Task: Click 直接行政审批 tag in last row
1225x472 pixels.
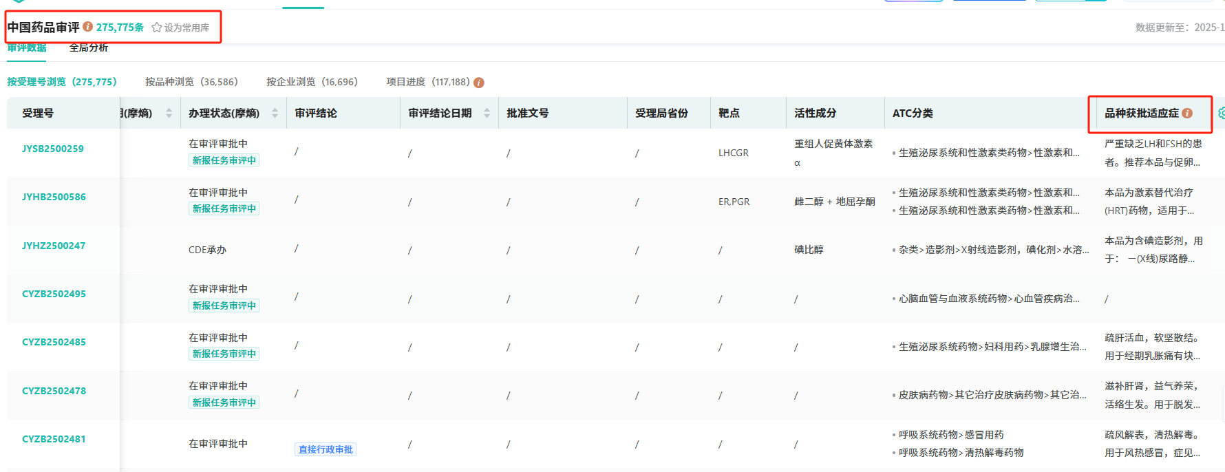Action: [326, 449]
